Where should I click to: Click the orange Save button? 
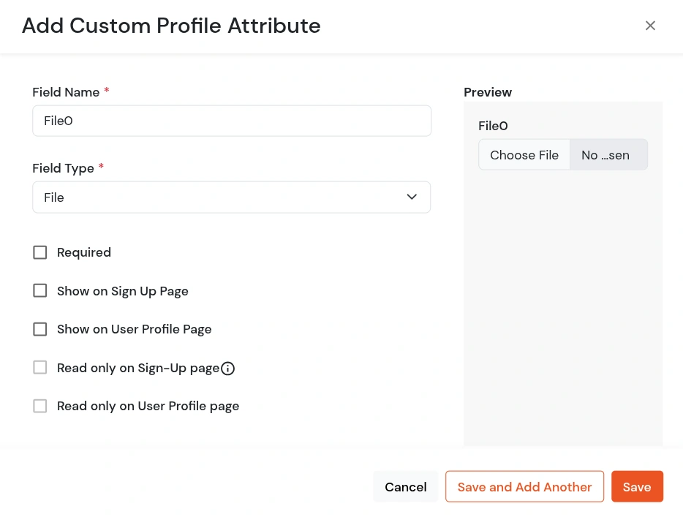(x=637, y=486)
